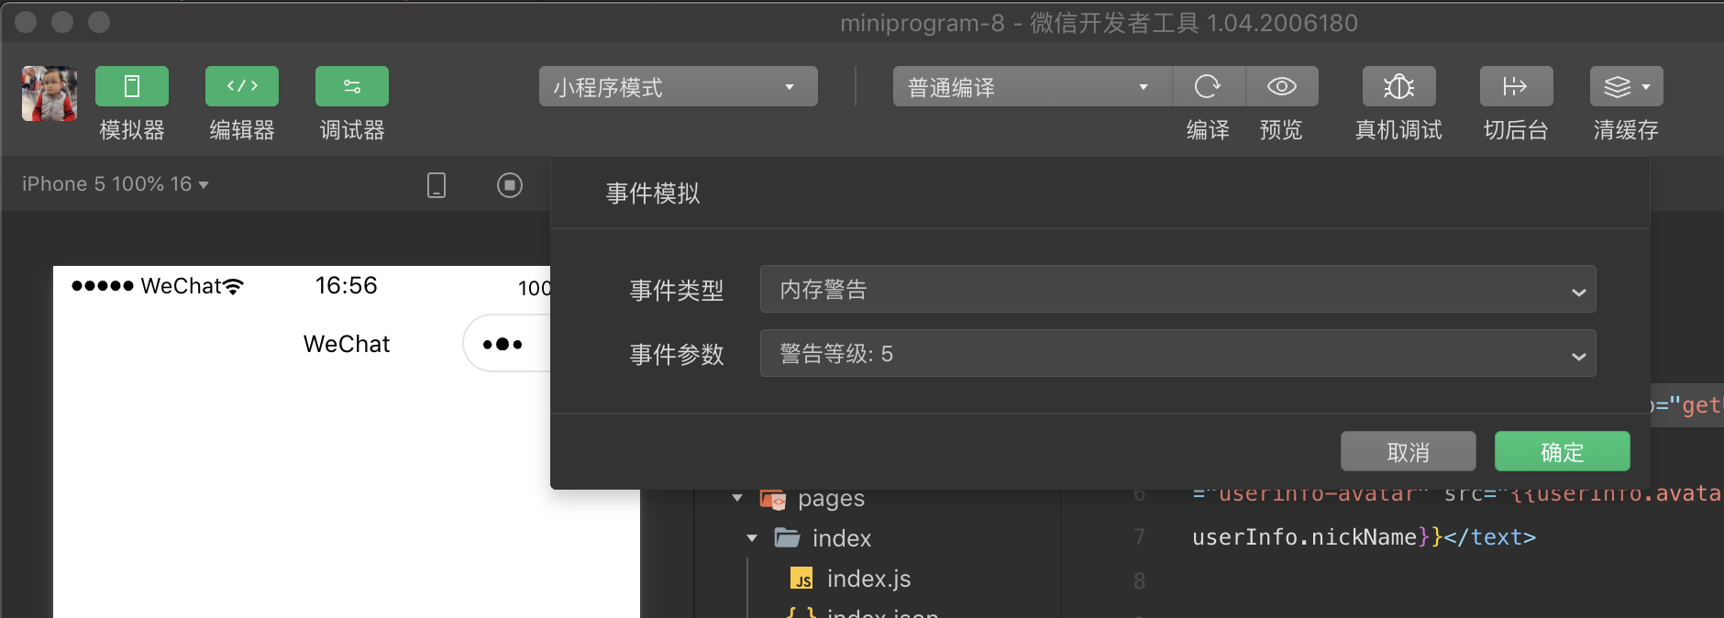This screenshot has height=618, width=1724.
Task: Click the index folder icon
Action: (x=788, y=537)
